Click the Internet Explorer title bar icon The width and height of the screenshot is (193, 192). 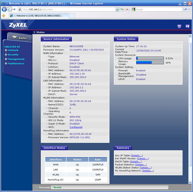point(3,3)
